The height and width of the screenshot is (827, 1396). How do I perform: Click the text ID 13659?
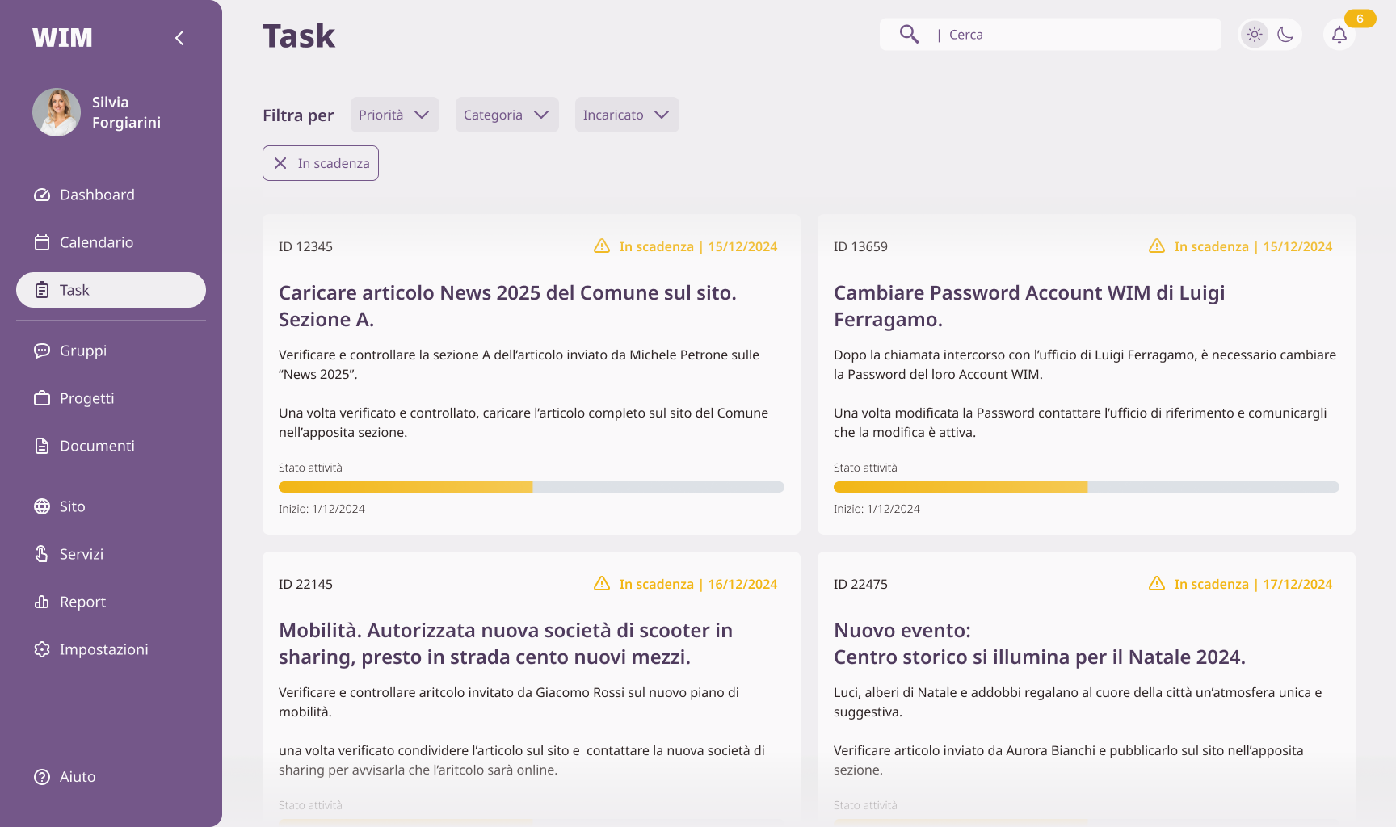pos(860,246)
